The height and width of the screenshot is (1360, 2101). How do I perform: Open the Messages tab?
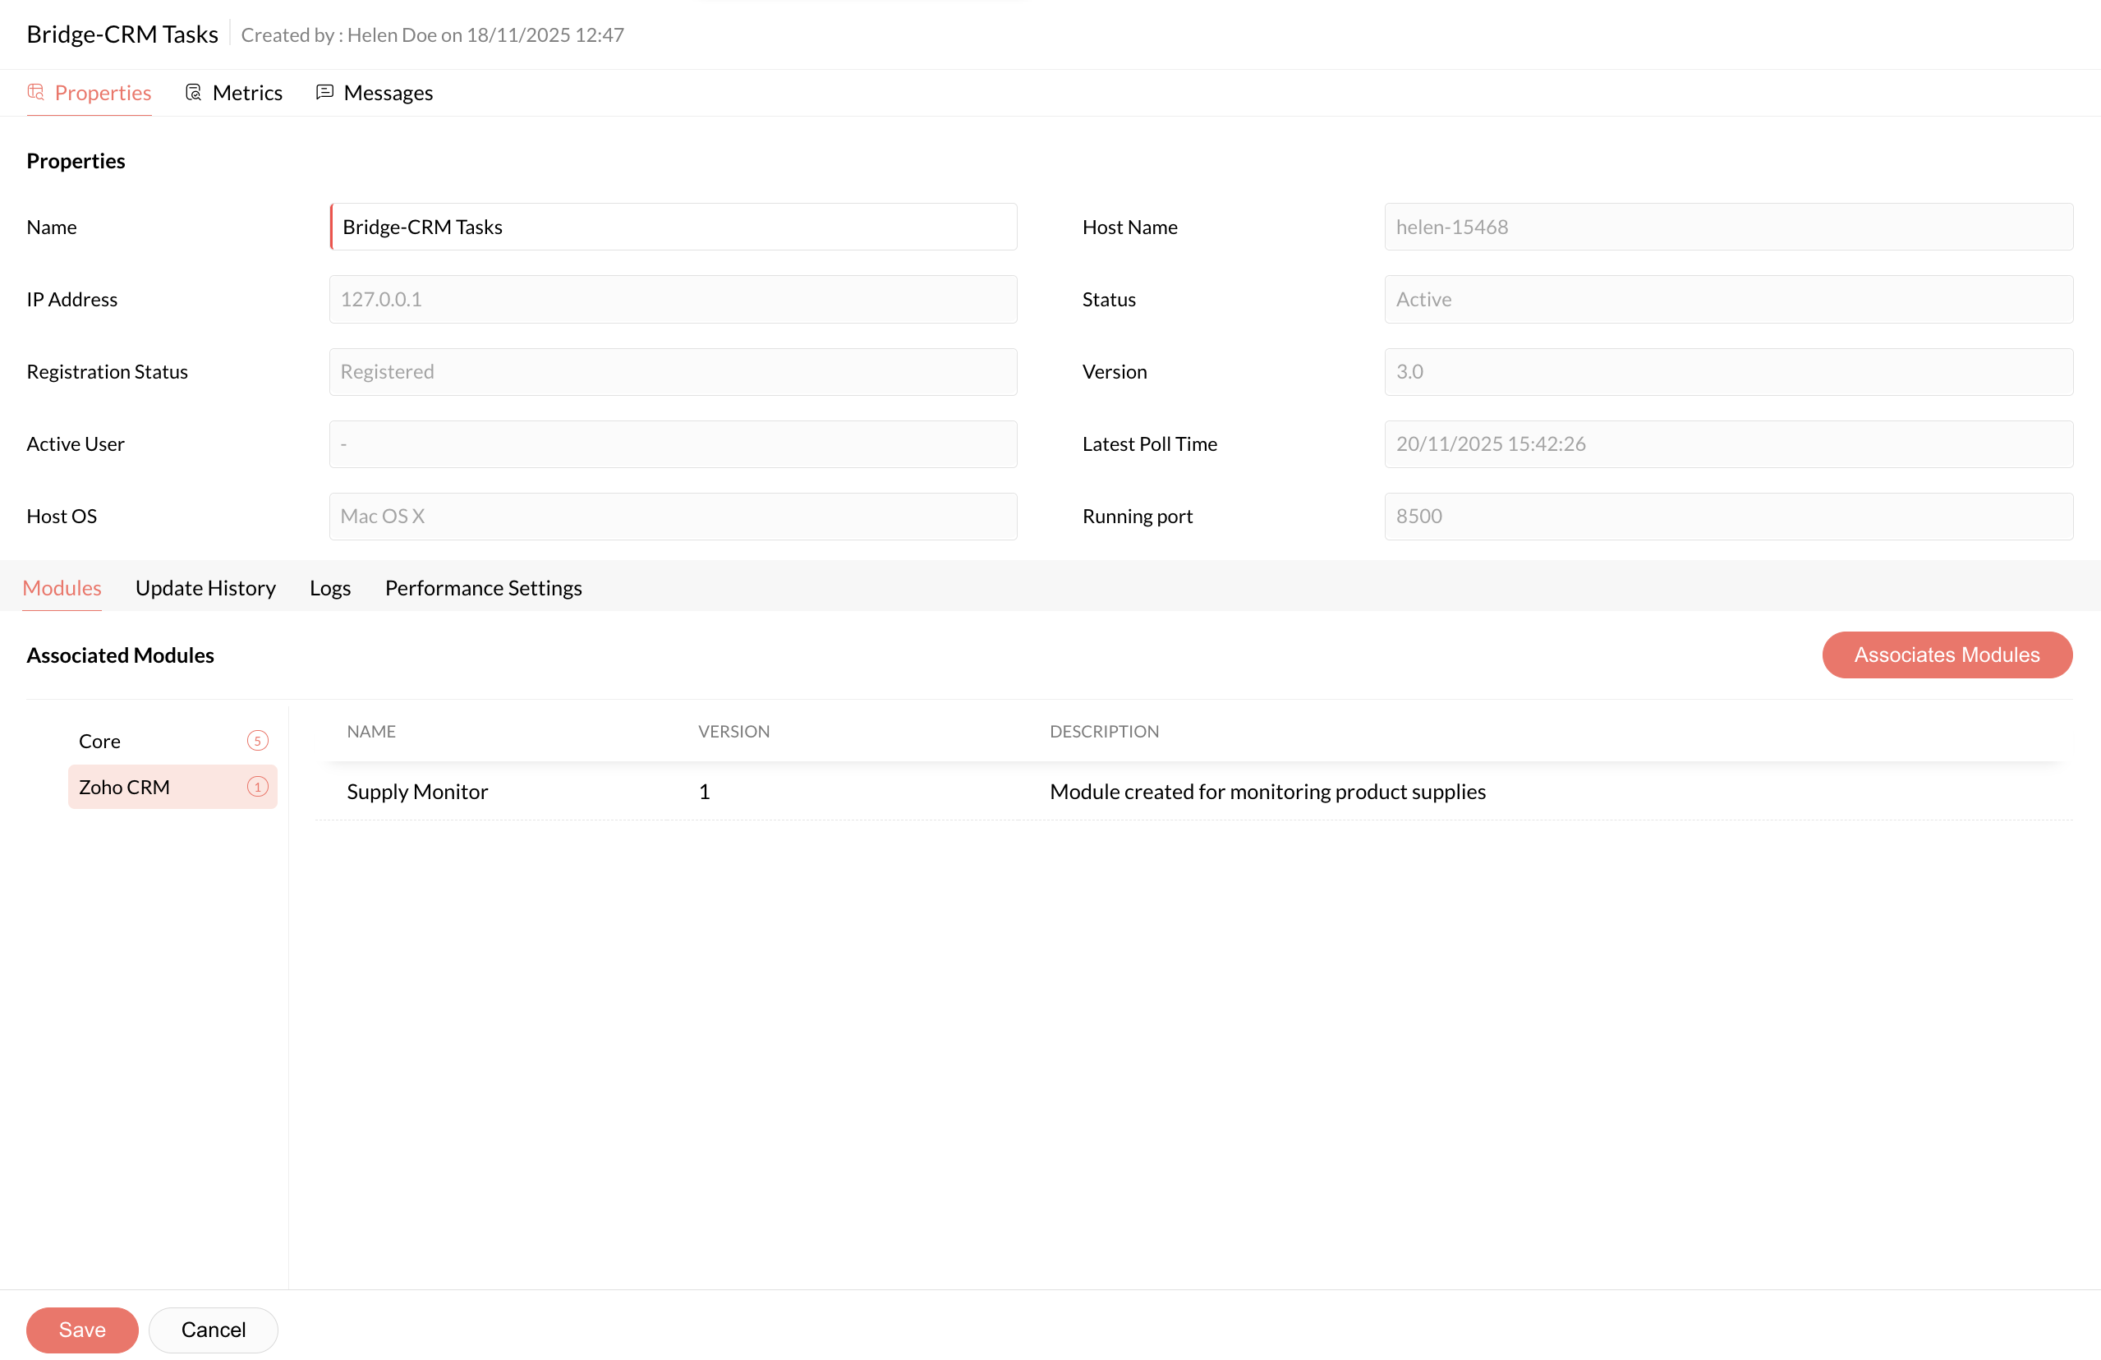388,93
